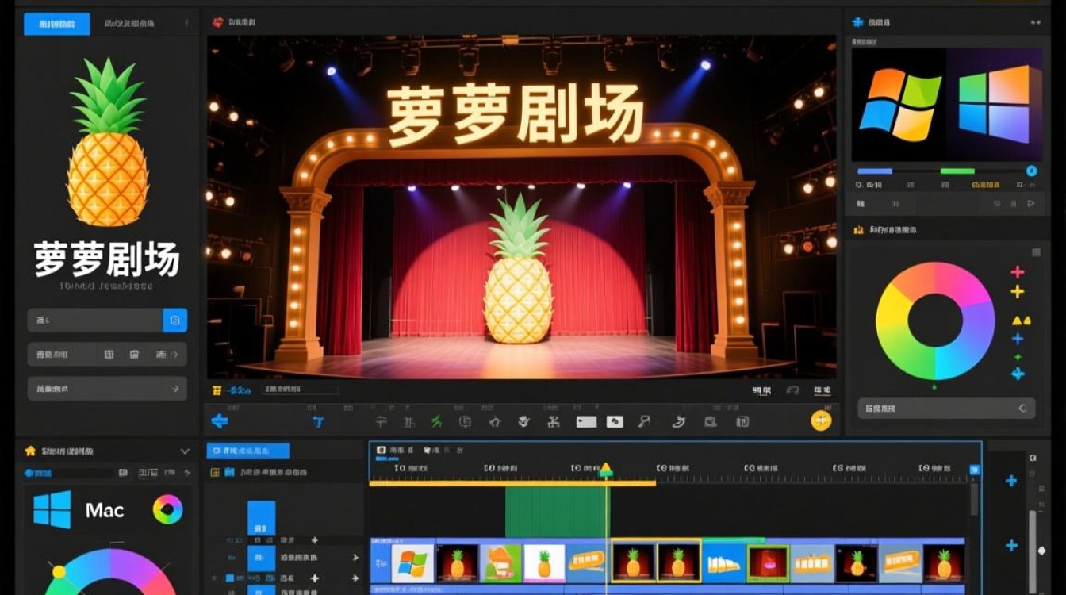This screenshot has height=595, width=1066.
Task: Click the lower blue plus at timeline right
Action: [x=1011, y=545]
